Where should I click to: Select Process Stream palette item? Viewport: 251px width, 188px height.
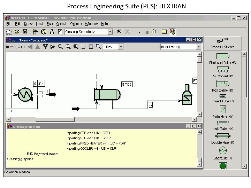pos(222,43)
